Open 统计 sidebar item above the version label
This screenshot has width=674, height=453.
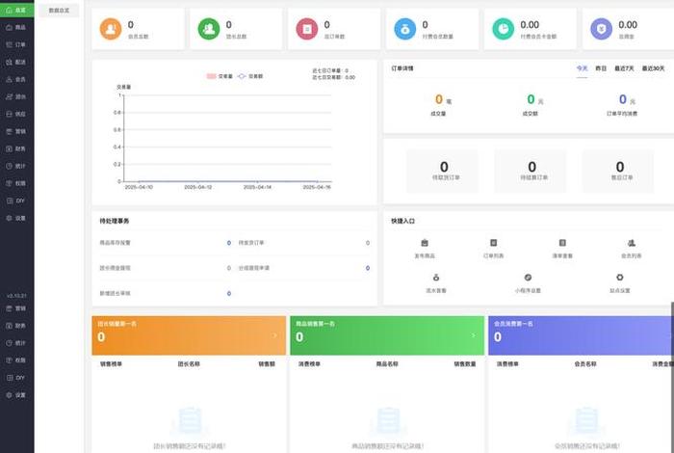[x=16, y=166]
